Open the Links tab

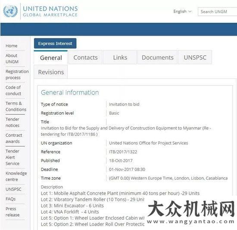[120, 58]
